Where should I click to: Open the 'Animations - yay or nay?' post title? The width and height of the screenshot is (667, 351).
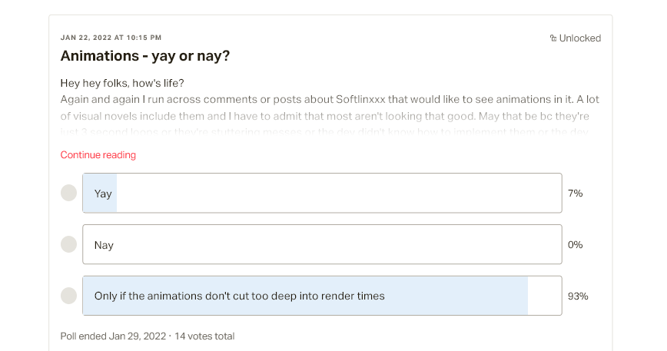145,55
